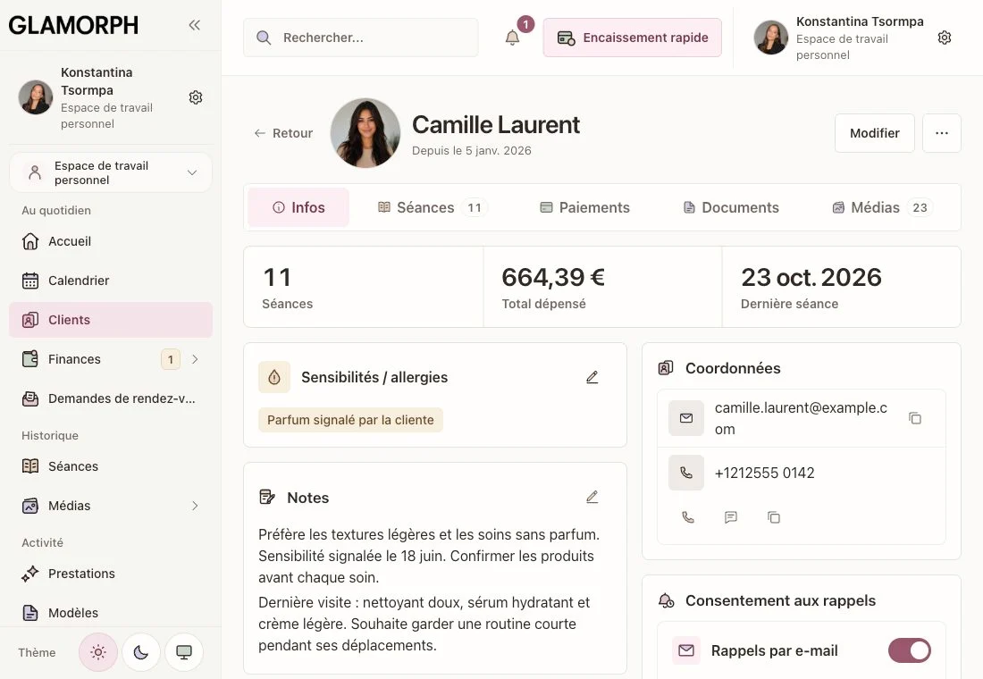Copy the email address camille.laurent

pos(915,418)
